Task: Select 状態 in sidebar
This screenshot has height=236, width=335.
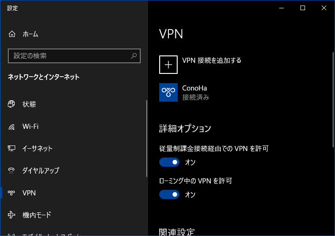Action: (29, 104)
